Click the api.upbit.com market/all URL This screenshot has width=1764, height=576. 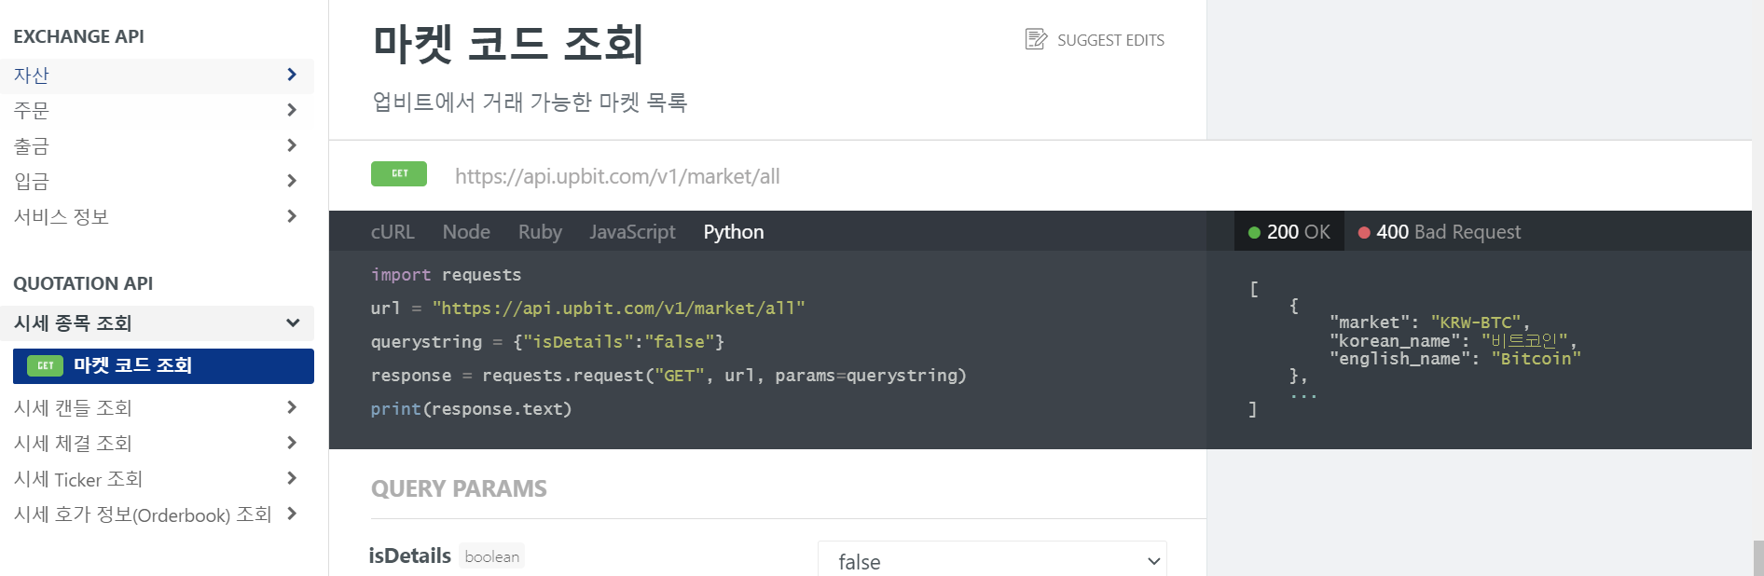point(617,176)
